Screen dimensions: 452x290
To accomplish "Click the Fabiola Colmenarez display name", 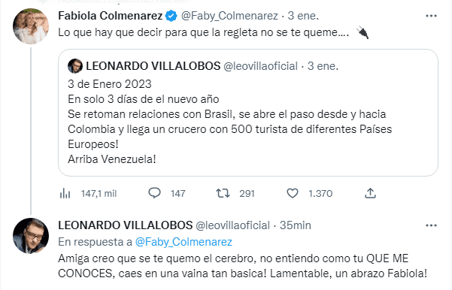I will [111, 16].
